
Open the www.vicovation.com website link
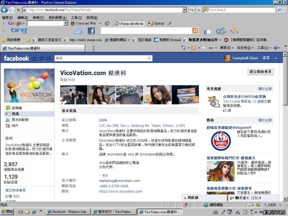click(x=121, y=191)
